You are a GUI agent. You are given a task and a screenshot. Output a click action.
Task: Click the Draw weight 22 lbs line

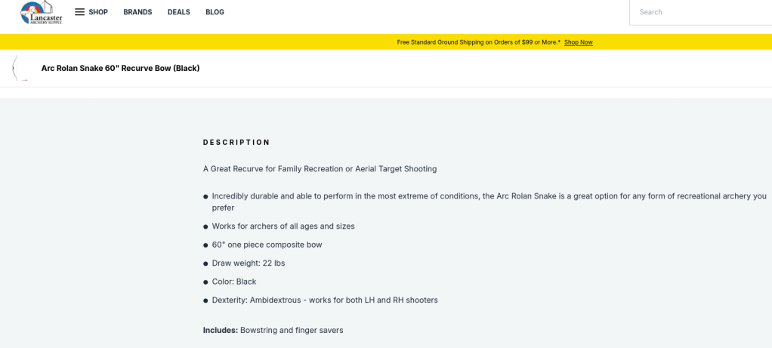(x=249, y=263)
